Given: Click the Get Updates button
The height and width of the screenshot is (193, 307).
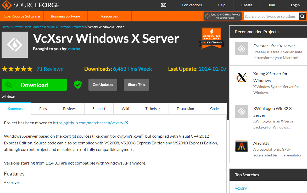Looking at the screenshot, I should [103, 85].
